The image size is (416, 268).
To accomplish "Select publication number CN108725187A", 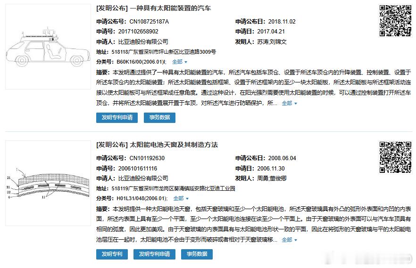I will pos(149,22).
